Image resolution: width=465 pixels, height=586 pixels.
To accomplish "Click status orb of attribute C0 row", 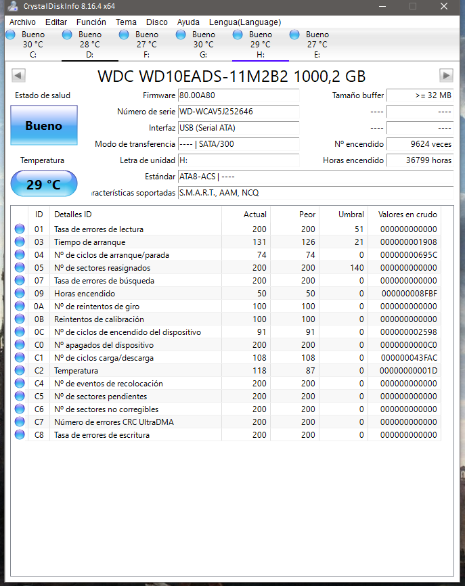I will (x=20, y=344).
